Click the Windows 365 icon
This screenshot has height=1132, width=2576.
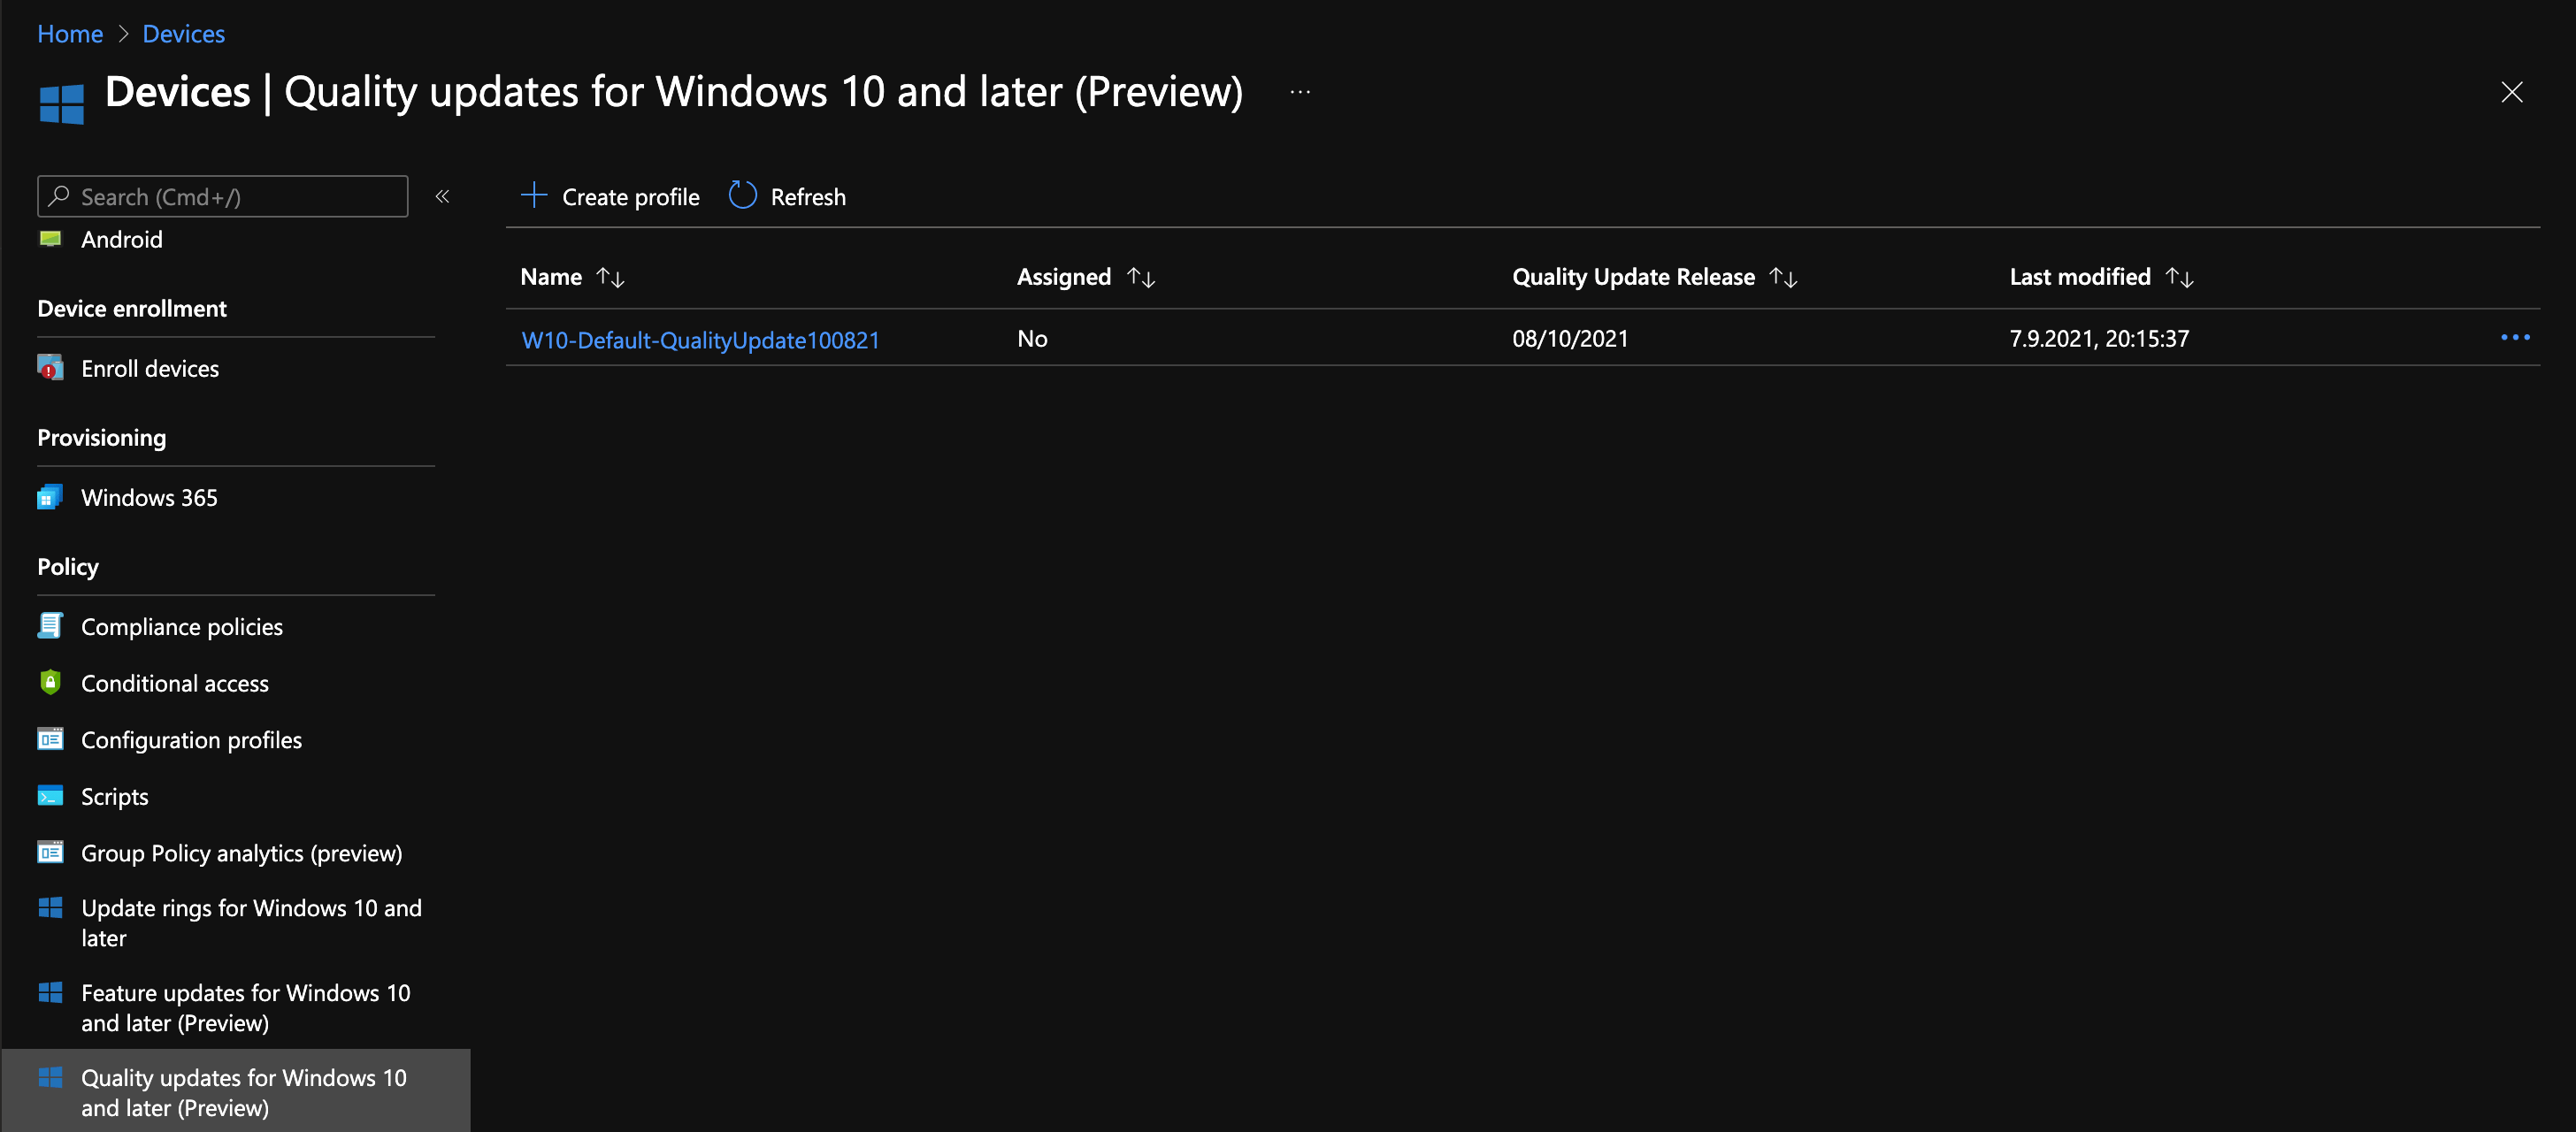(50, 497)
